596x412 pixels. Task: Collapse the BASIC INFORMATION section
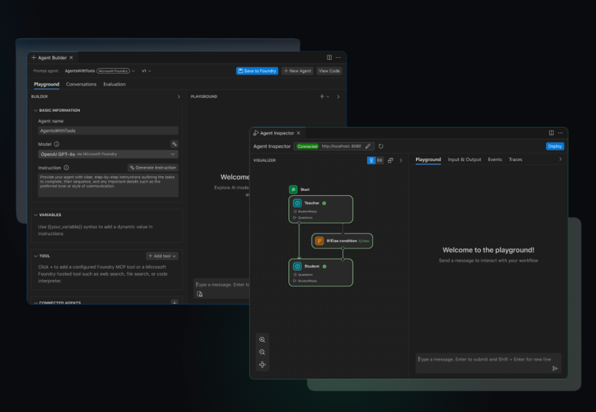point(36,110)
